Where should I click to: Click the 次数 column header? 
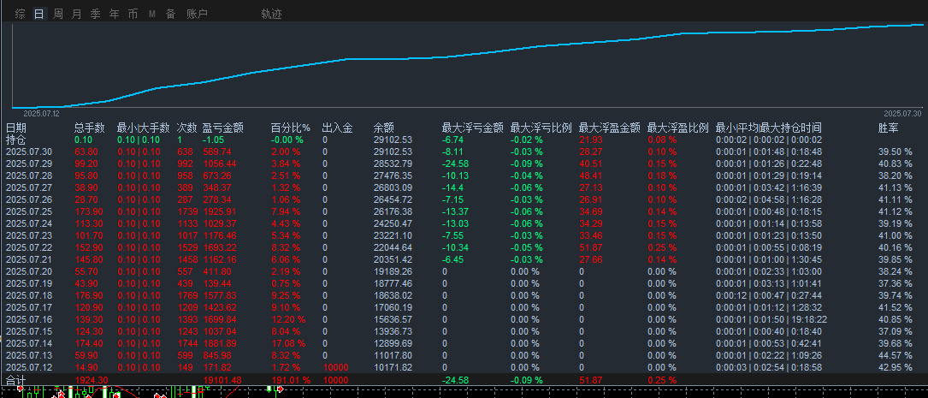click(187, 128)
